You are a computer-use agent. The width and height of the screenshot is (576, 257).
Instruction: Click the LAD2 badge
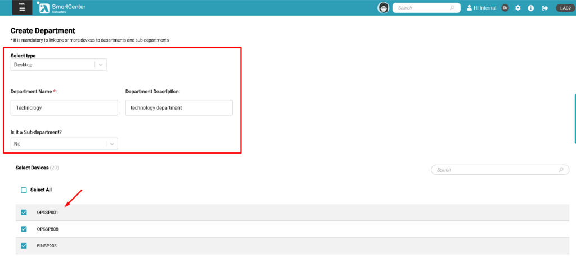564,8
